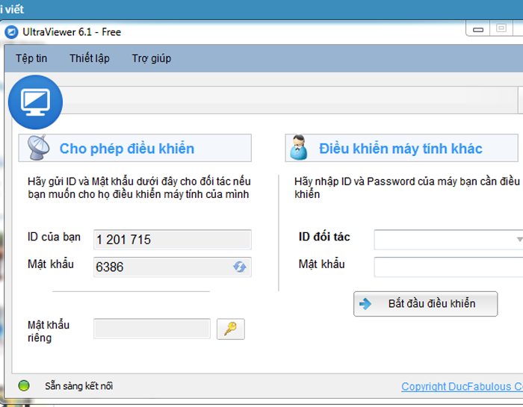Click the Điều khiển máy tính khác heading
Screen dimensions: 523x407
click(x=400, y=149)
